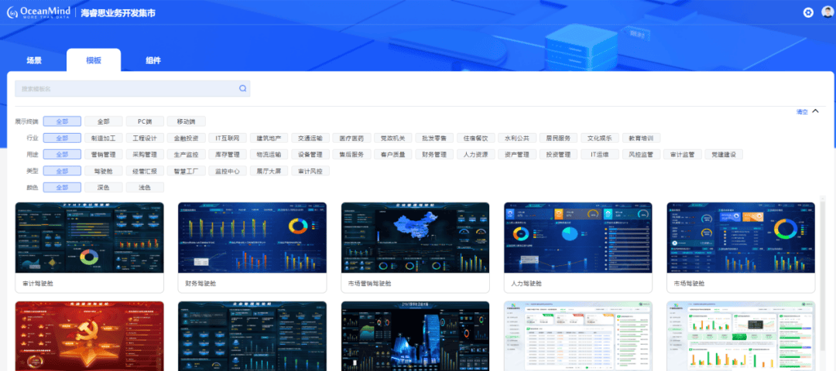Viewport: 836px width, 371px height.
Task: Choose the 交通运输 industry filter
Action: pyautogui.click(x=310, y=138)
